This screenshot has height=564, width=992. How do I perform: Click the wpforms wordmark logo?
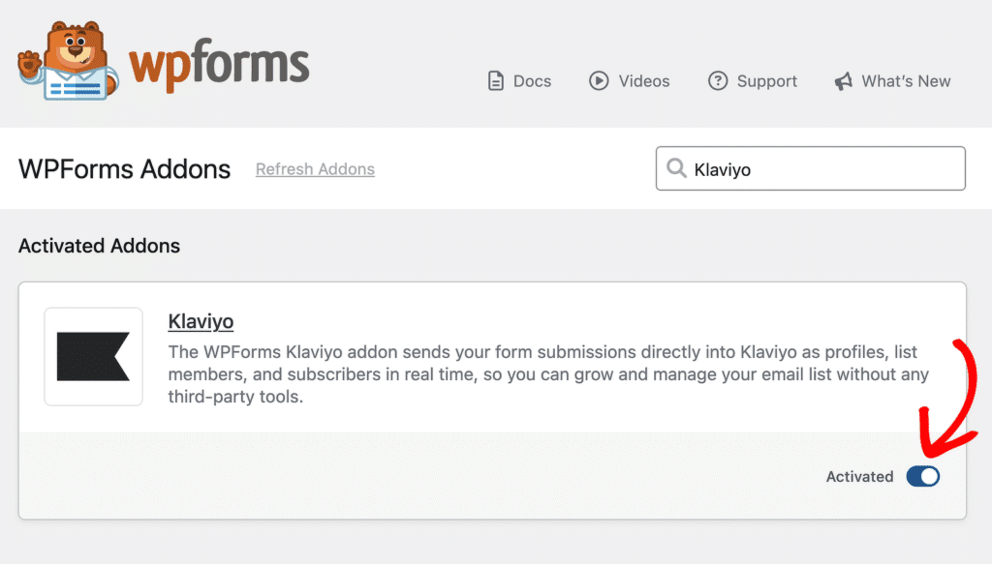pyautogui.click(x=219, y=65)
